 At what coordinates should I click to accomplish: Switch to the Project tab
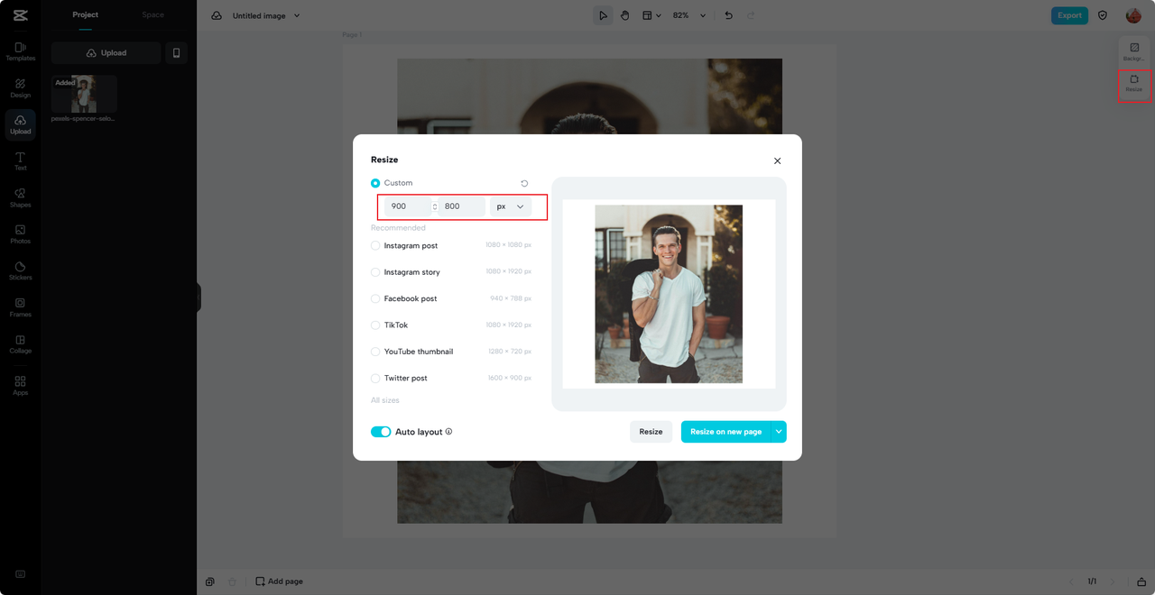point(86,14)
